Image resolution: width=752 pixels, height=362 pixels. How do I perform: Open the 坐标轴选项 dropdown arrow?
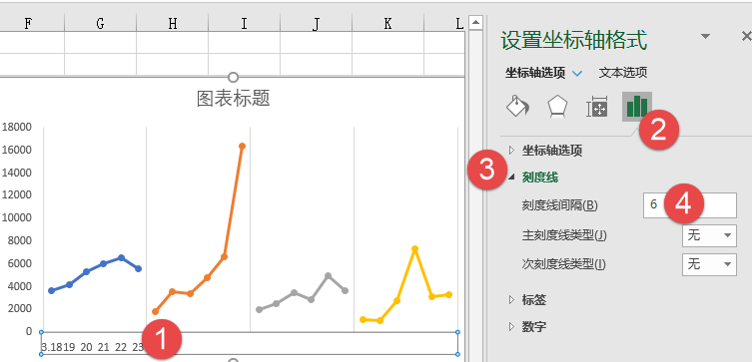tap(577, 73)
